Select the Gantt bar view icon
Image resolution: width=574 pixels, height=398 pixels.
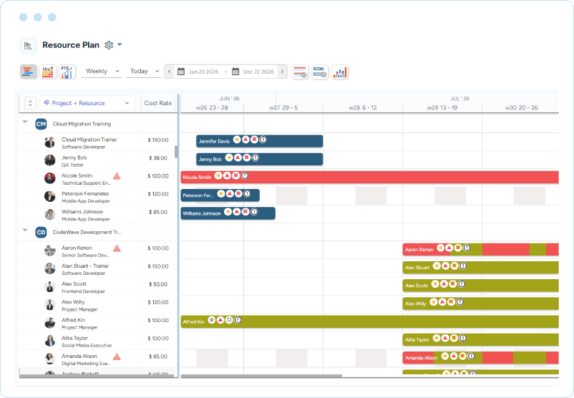pyautogui.click(x=28, y=72)
